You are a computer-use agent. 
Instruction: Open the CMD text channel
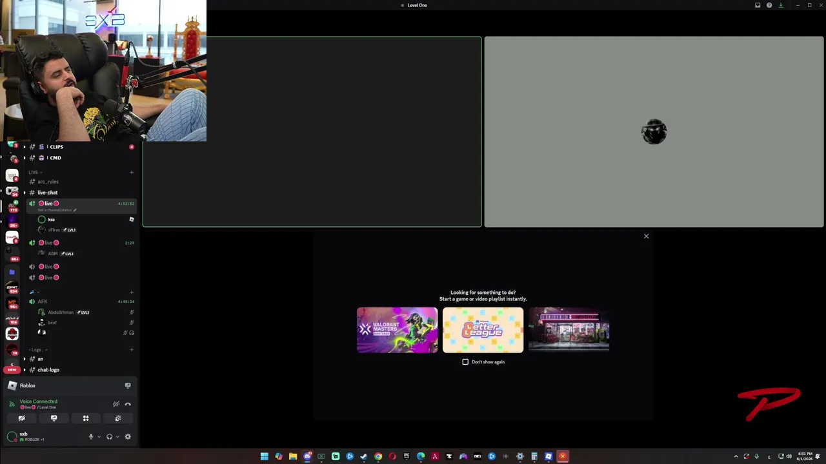[x=80, y=158]
